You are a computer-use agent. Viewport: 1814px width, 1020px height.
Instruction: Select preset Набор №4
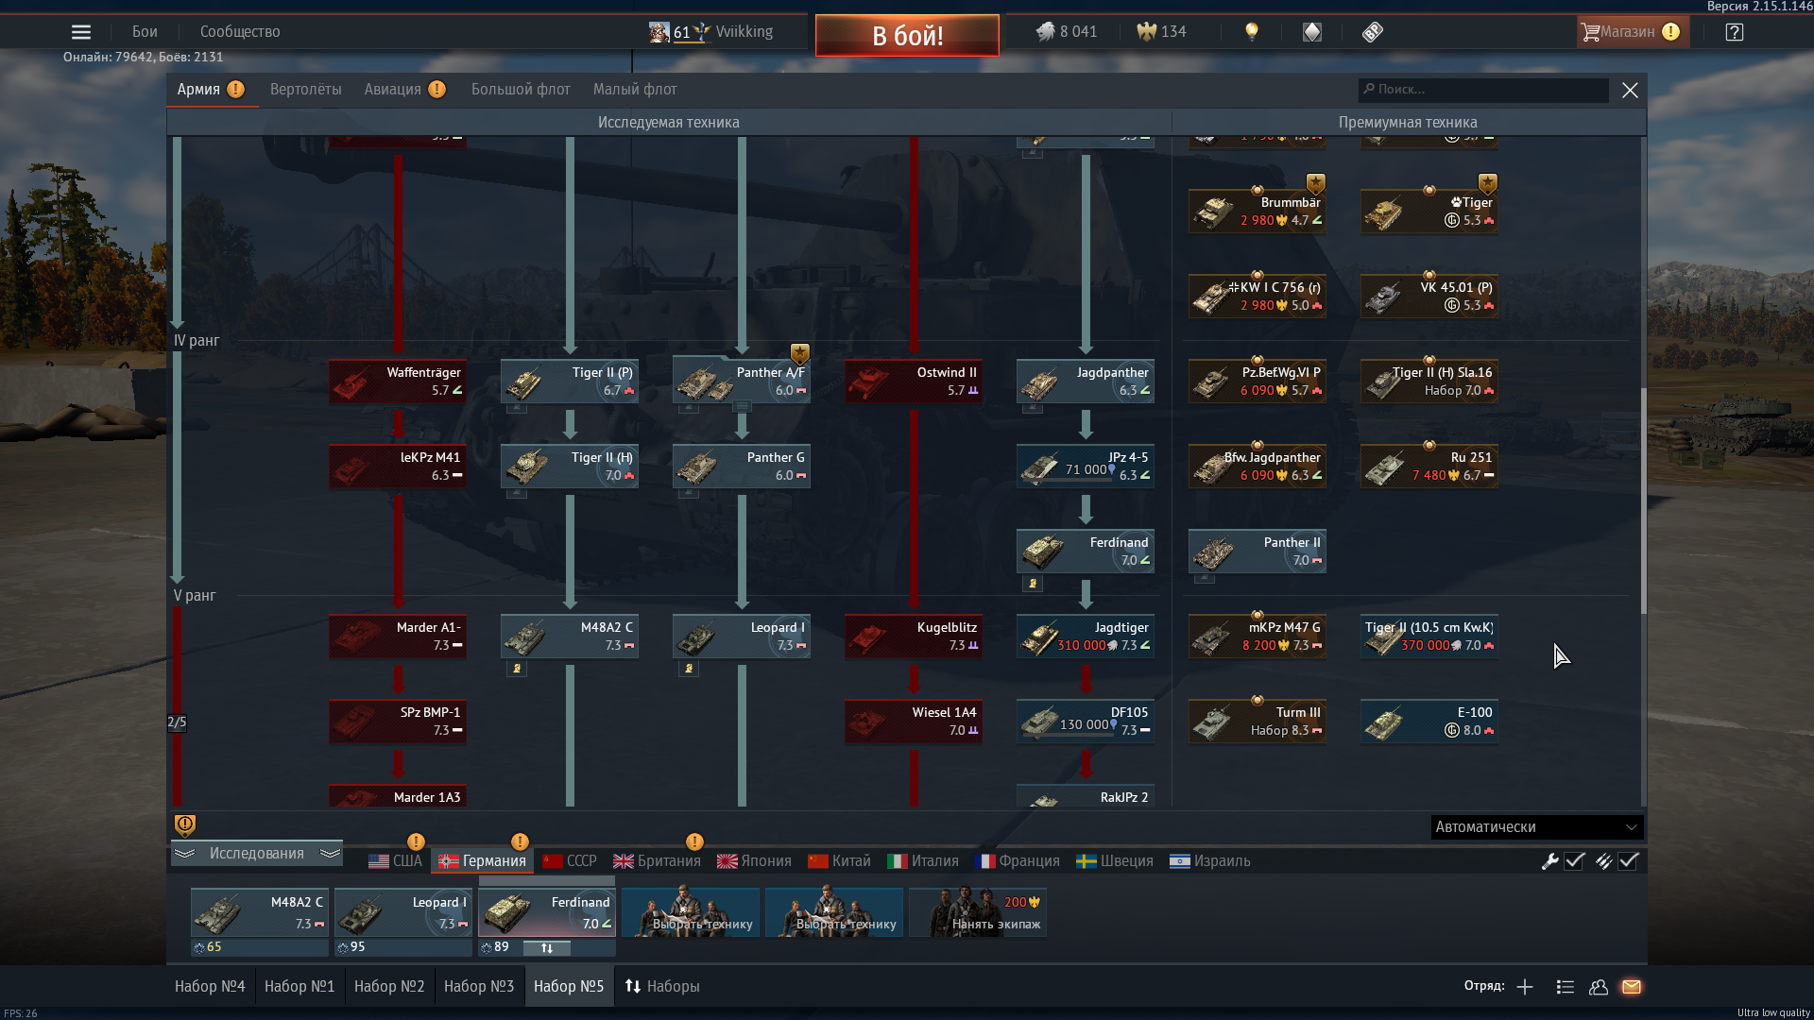(x=210, y=987)
